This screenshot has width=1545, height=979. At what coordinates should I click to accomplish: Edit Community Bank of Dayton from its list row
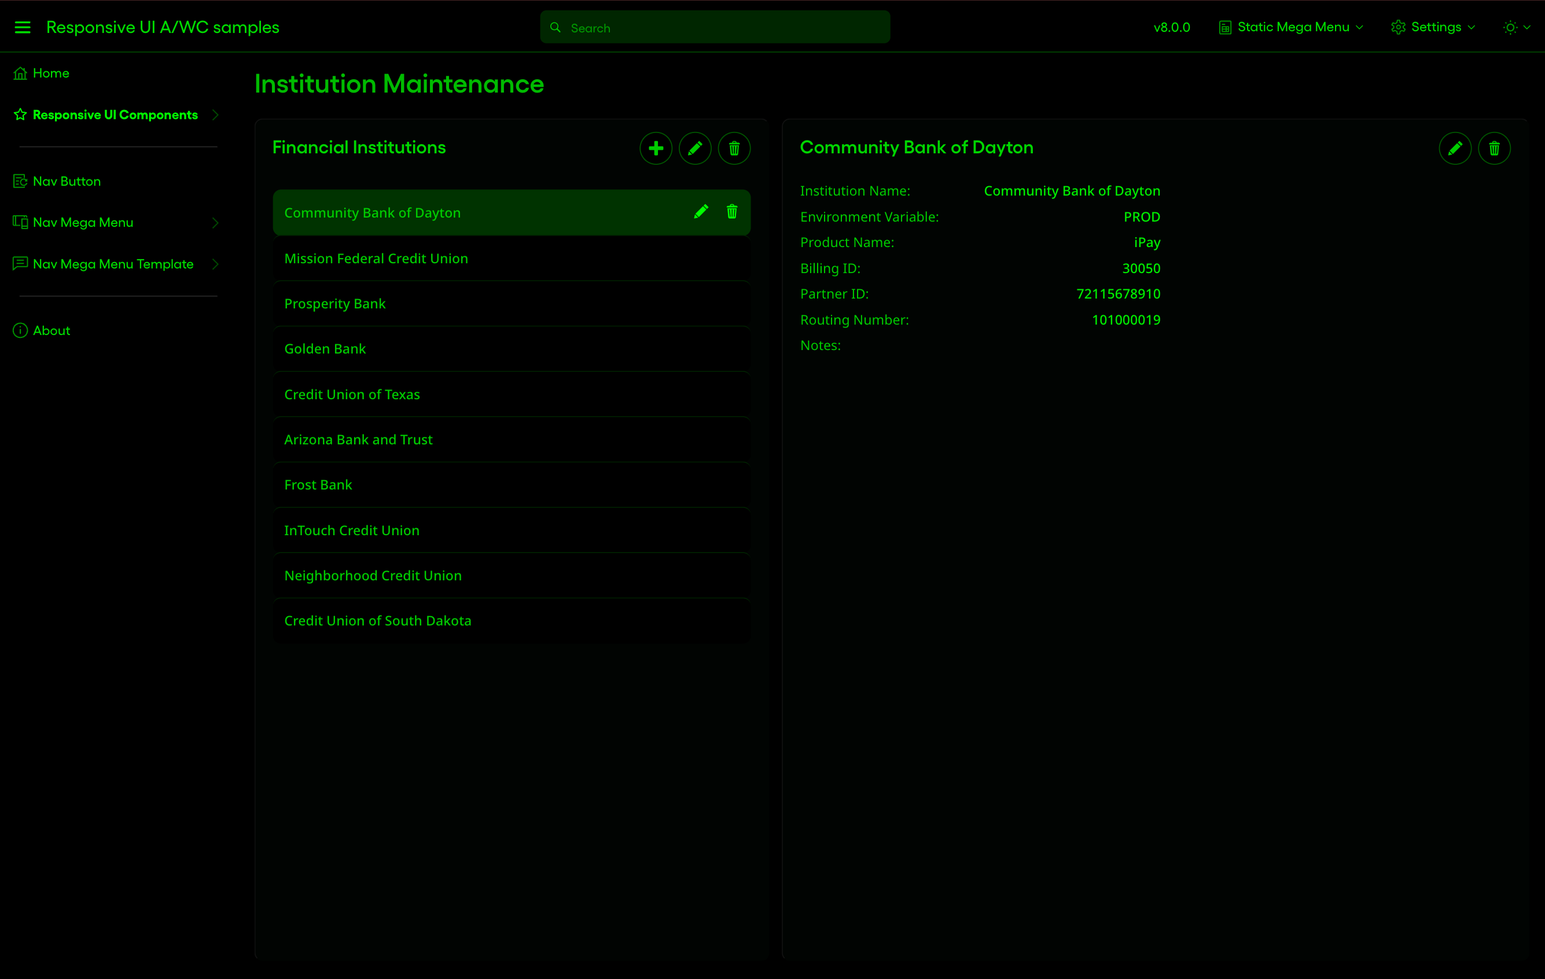(701, 212)
